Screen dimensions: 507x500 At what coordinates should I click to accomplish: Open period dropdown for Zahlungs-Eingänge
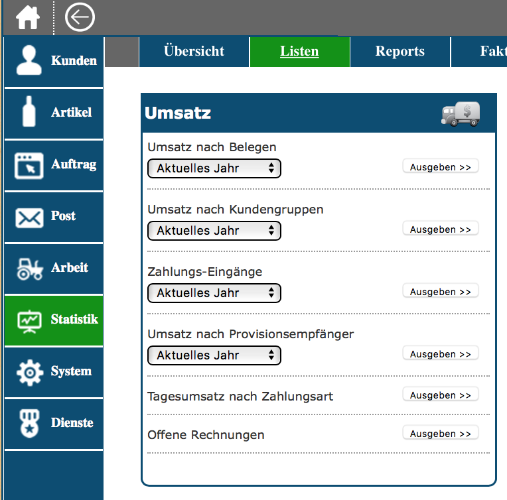(x=214, y=293)
